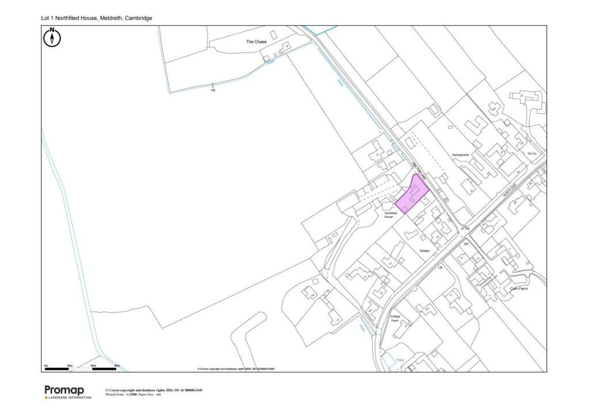Click the '90m' scale bar marker

[117, 365]
